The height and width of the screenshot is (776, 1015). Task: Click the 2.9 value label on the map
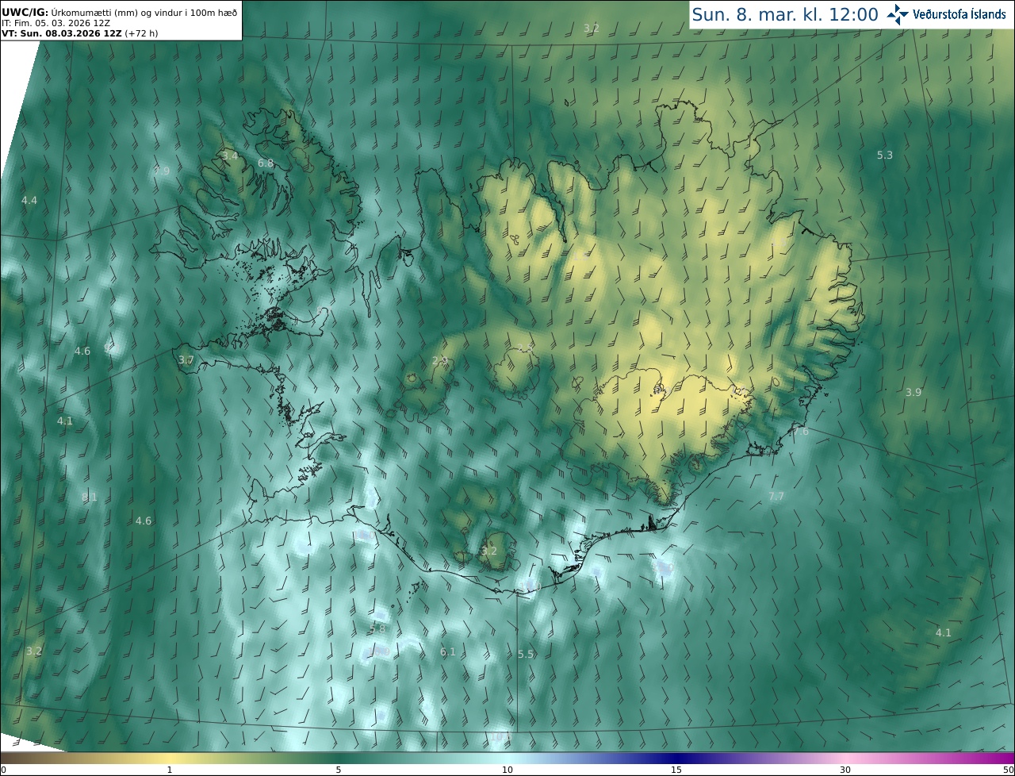tap(440, 361)
